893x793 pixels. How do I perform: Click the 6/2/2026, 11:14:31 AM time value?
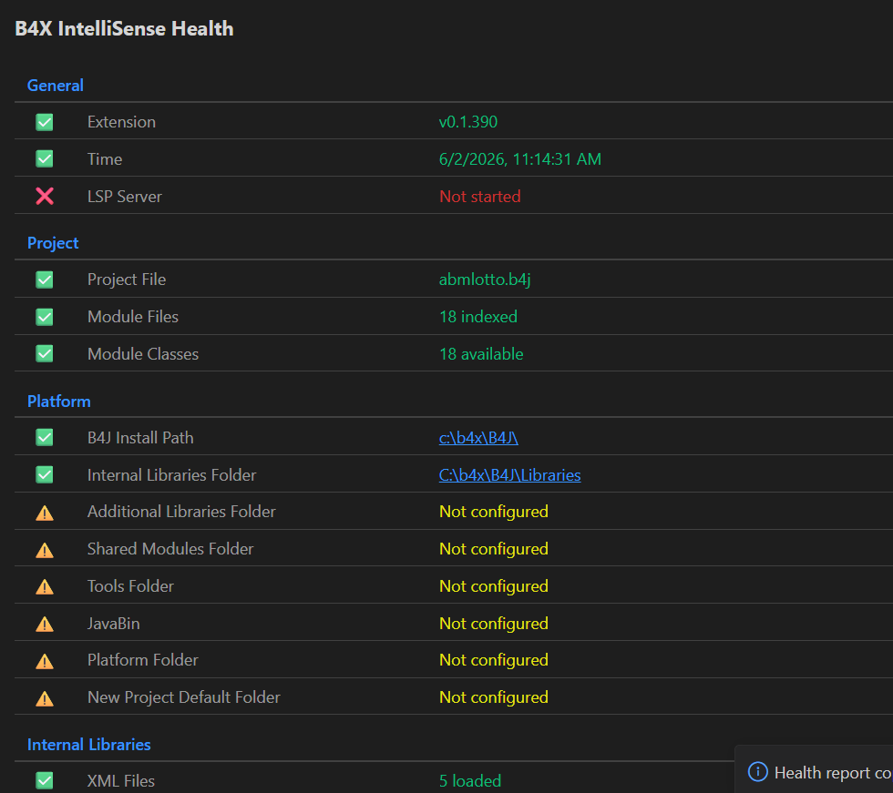tap(520, 158)
